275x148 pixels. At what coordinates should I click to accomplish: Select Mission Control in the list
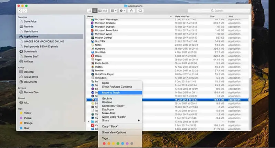167,38
